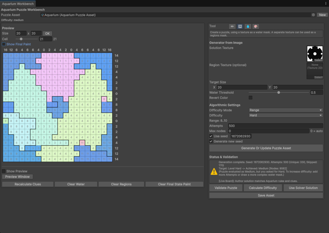Screen dimensions: 329x233
Task: Click the Calculate Difficulty button
Action: [263, 188]
